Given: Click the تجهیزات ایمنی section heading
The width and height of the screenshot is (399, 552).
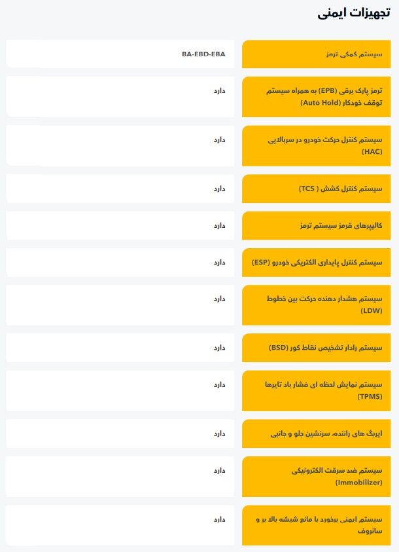Looking at the screenshot, I should 353,14.
